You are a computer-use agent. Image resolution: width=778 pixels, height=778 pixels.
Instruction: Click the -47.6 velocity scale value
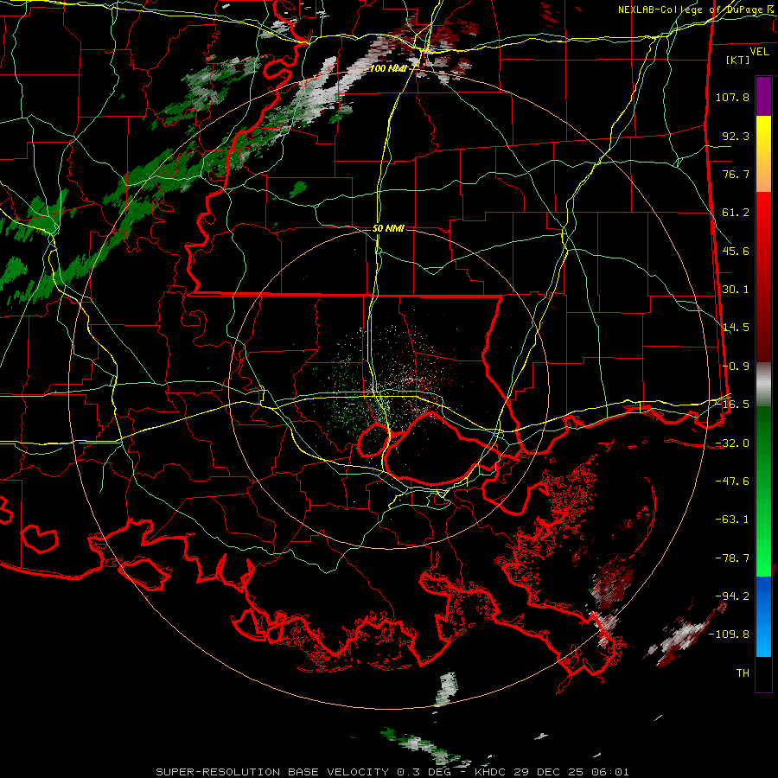click(732, 481)
